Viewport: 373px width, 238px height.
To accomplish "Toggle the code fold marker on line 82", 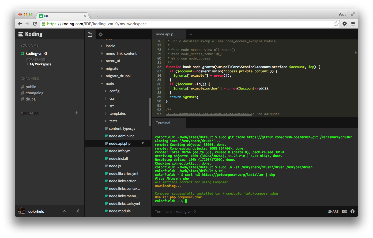I will click(163, 67).
